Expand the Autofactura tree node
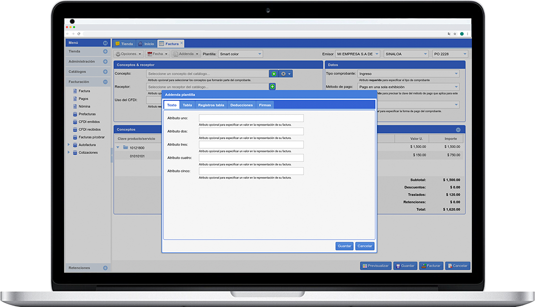535x307 pixels. click(69, 145)
